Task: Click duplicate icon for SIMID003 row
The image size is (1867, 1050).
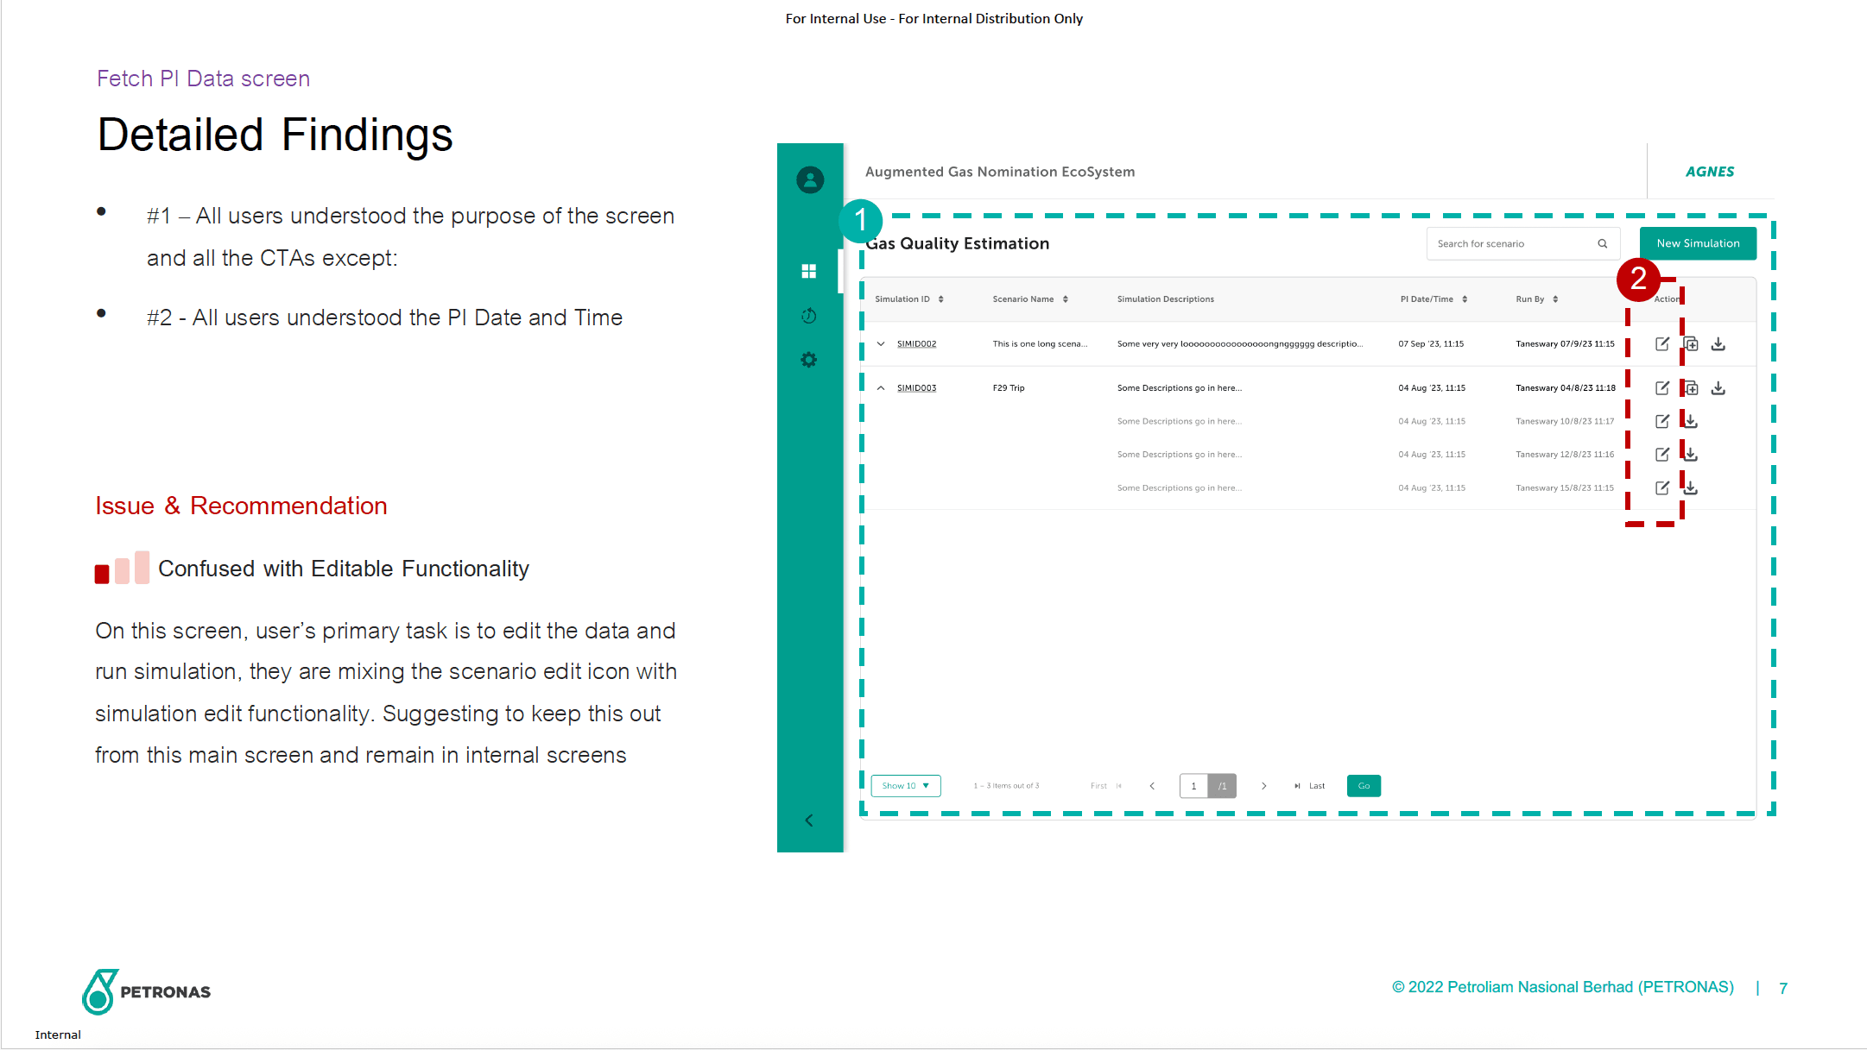Action: tap(1692, 388)
